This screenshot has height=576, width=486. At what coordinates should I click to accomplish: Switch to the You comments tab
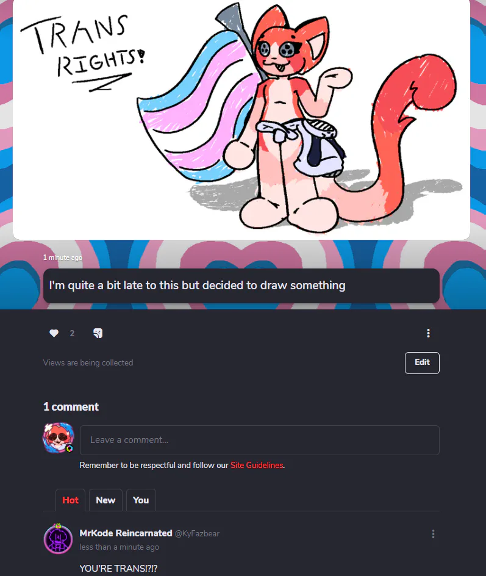tap(141, 500)
